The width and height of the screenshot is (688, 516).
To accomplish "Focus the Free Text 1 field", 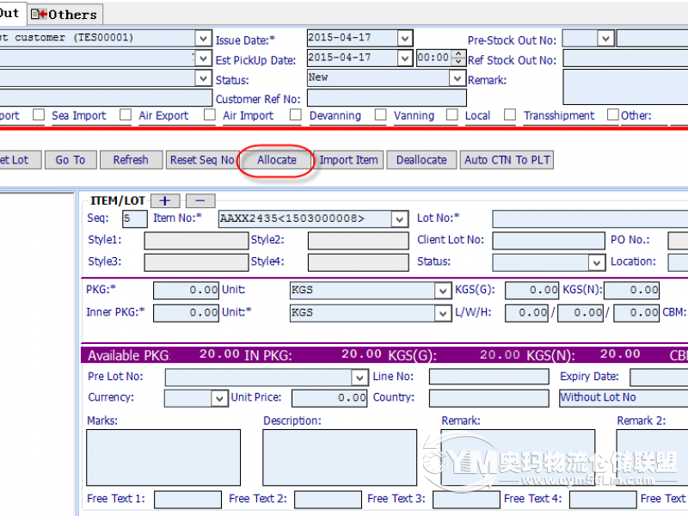I will (x=187, y=500).
